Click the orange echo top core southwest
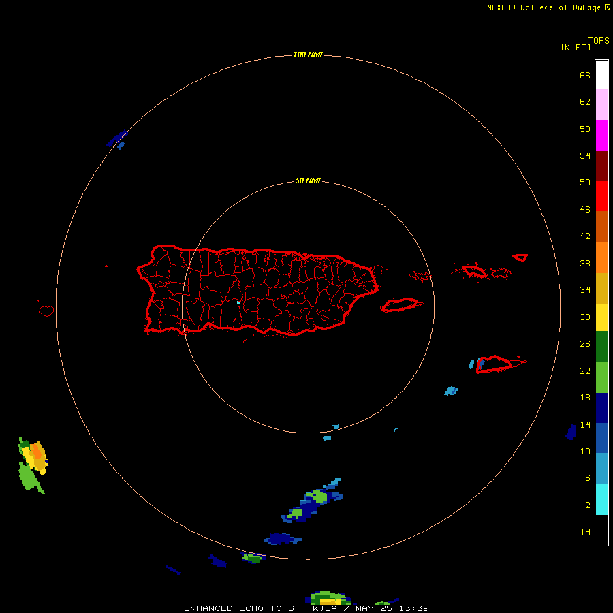 click(37, 451)
